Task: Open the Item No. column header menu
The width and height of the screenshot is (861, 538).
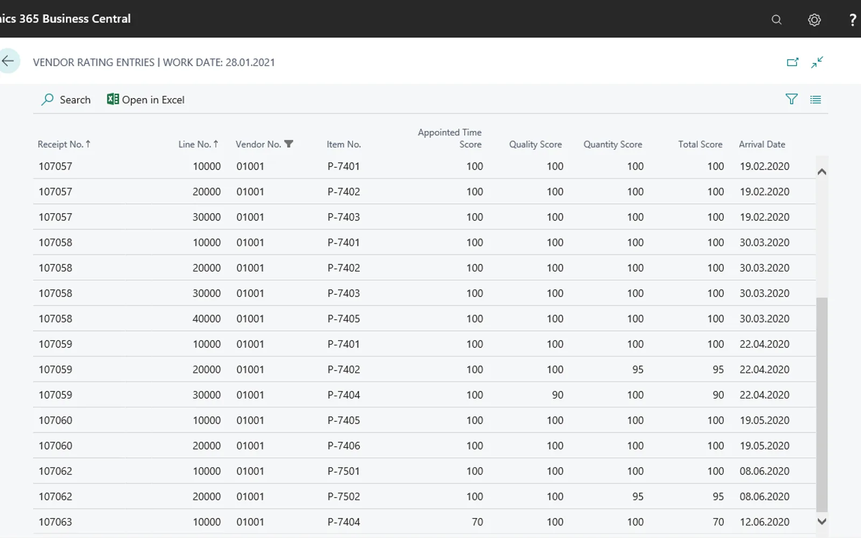Action: pyautogui.click(x=343, y=144)
